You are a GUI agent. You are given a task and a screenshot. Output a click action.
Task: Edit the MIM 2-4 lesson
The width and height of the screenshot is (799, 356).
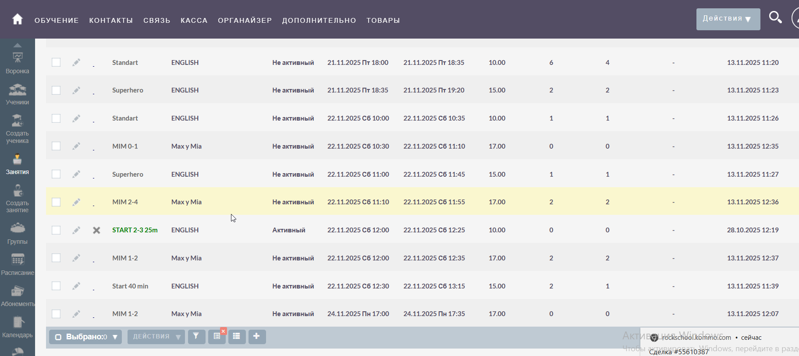coord(76,202)
